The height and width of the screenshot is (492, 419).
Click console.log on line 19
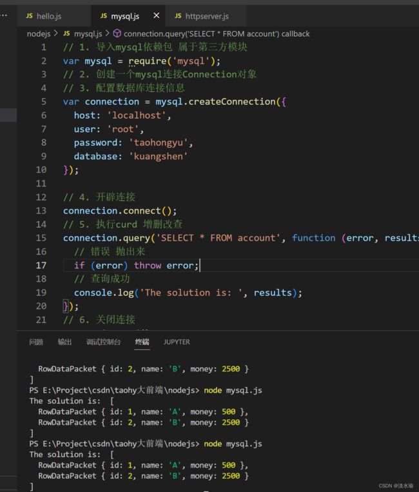pos(104,293)
